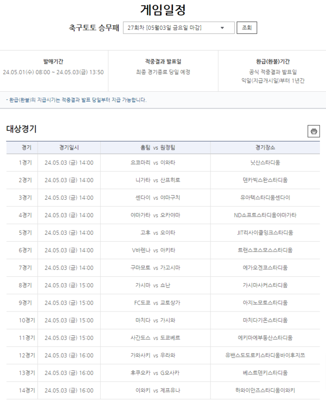The height and width of the screenshot is (401, 326).
Task: Click the ND소프트스타디움야마가타 venue cell
Action: click(265, 215)
